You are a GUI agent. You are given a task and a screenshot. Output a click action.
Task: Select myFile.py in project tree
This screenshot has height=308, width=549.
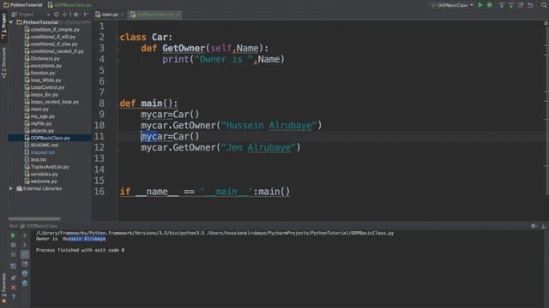click(38, 123)
